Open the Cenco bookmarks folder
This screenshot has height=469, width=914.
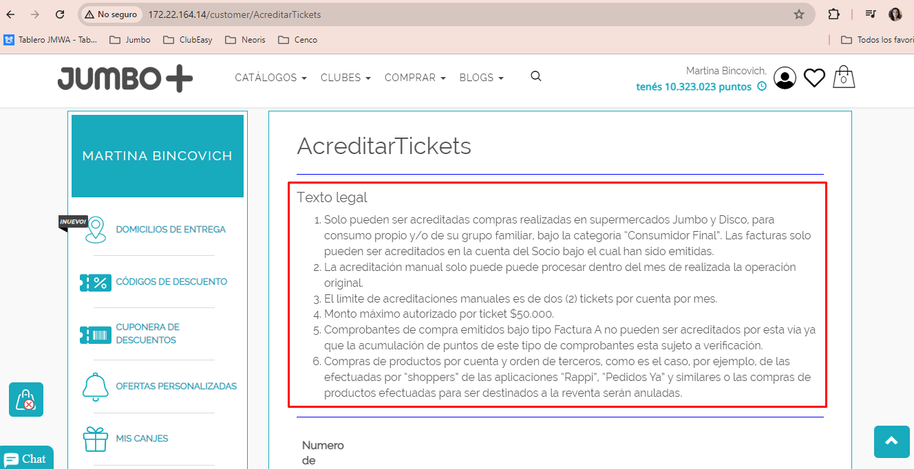tap(297, 40)
